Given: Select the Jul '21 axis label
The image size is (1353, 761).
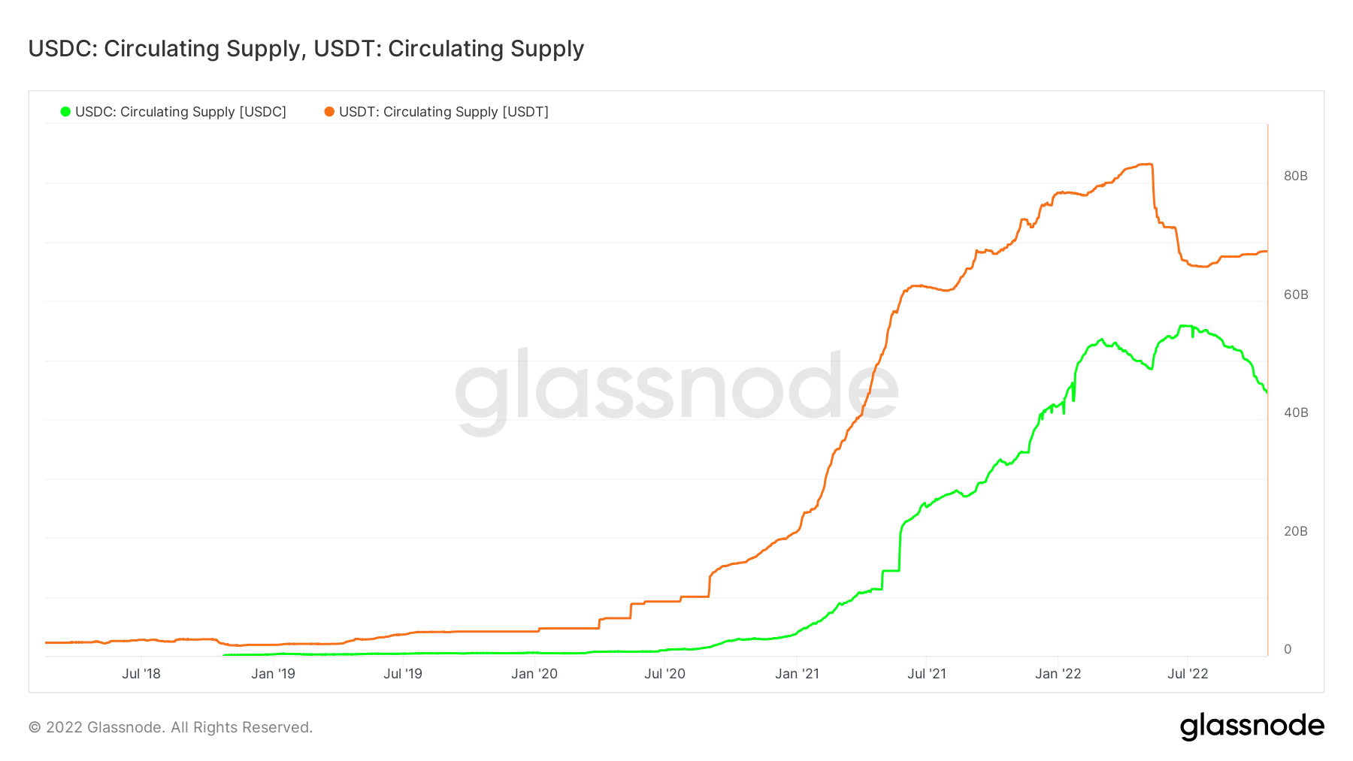Looking at the screenshot, I should 927,674.
